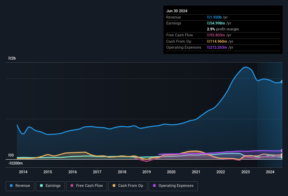Viewport: 288px width, 196px height.
Task: Click the ₪114.960m cash from op value
Action: (217, 41)
